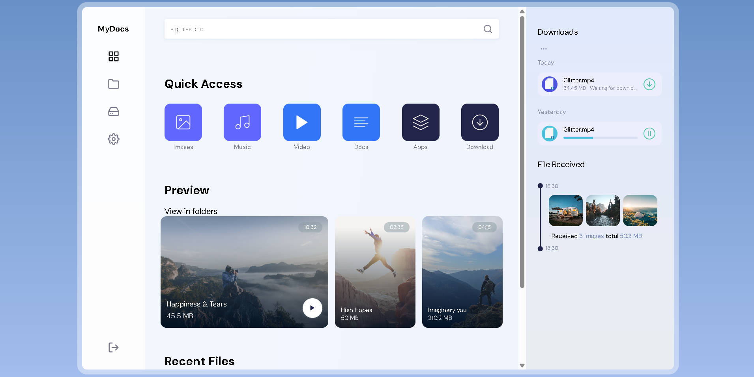Play the Happiness & Tears video
This screenshot has width=754, height=377.
point(312,308)
